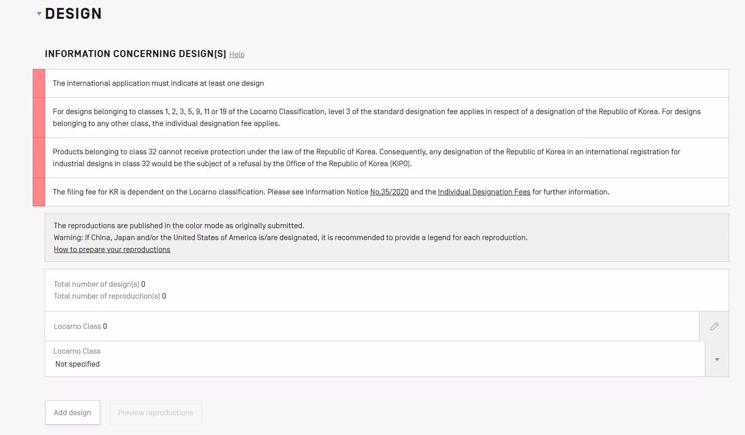This screenshot has height=435, width=745.
Task: Click the pencil edit icon for Locarno Class
Action: pos(714,326)
